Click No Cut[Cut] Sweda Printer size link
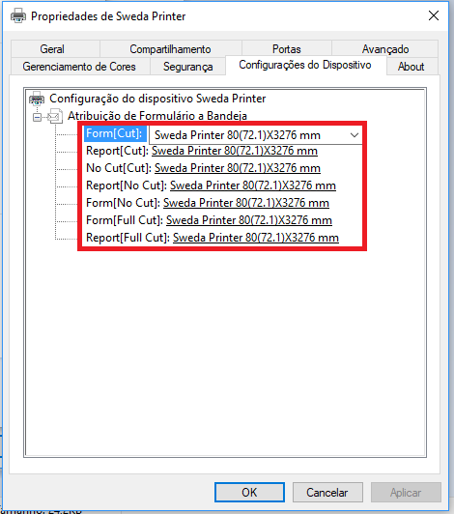The height and width of the screenshot is (514, 454). pyautogui.click(x=238, y=168)
